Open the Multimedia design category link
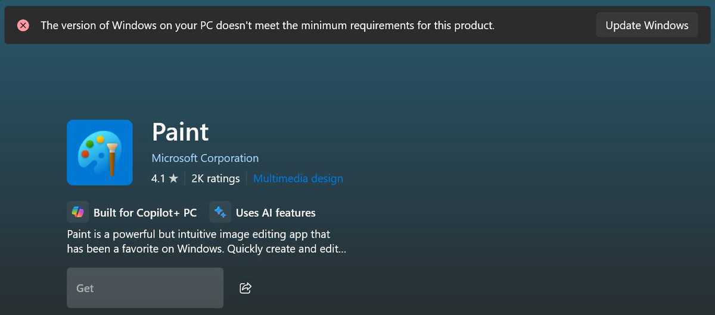 click(x=298, y=178)
